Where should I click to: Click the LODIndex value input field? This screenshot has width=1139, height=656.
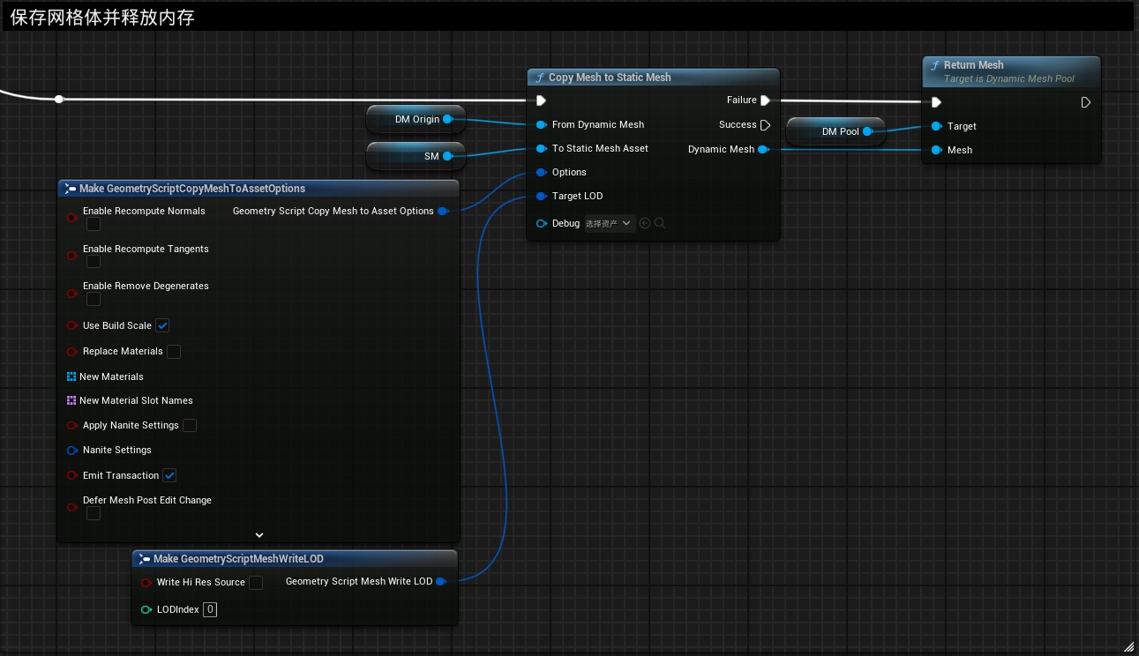(210, 609)
